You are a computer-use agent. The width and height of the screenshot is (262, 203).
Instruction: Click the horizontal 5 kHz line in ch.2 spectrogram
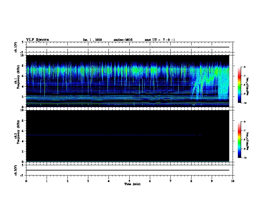point(113,135)
